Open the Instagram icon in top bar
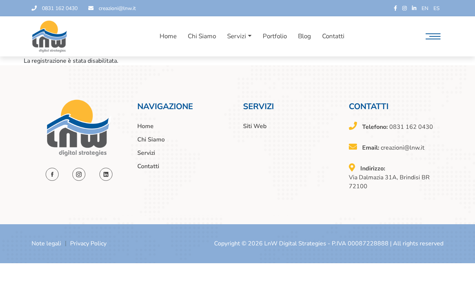The image size is (475, 297). tap(404, 8)
